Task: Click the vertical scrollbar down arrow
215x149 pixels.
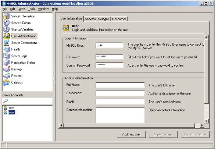Action: click(x=206, y=121)
